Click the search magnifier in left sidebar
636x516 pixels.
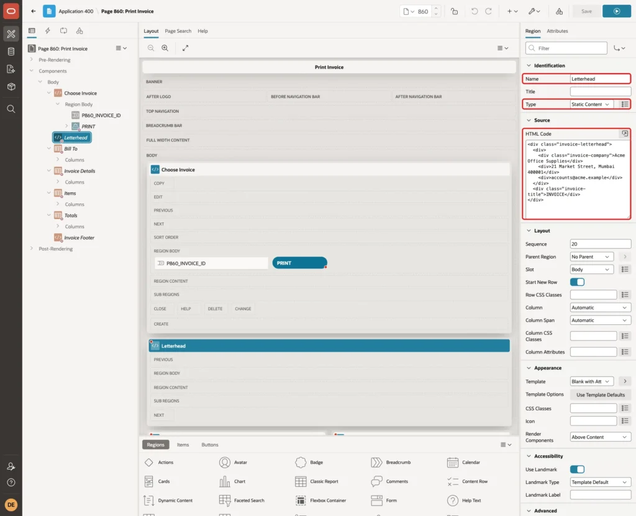(11, 109)
